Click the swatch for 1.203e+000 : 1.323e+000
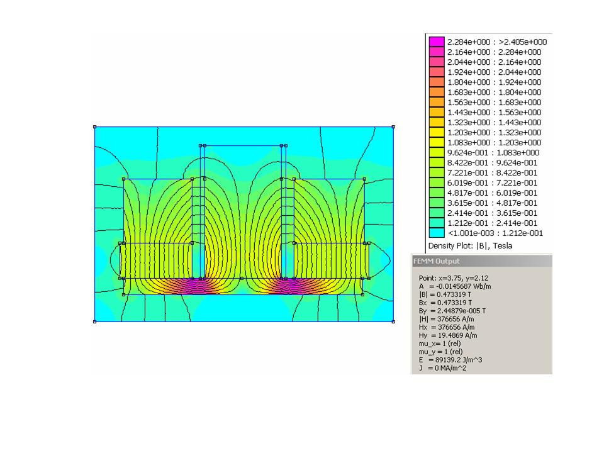This screenshot has width=604, height=453. 437,132
